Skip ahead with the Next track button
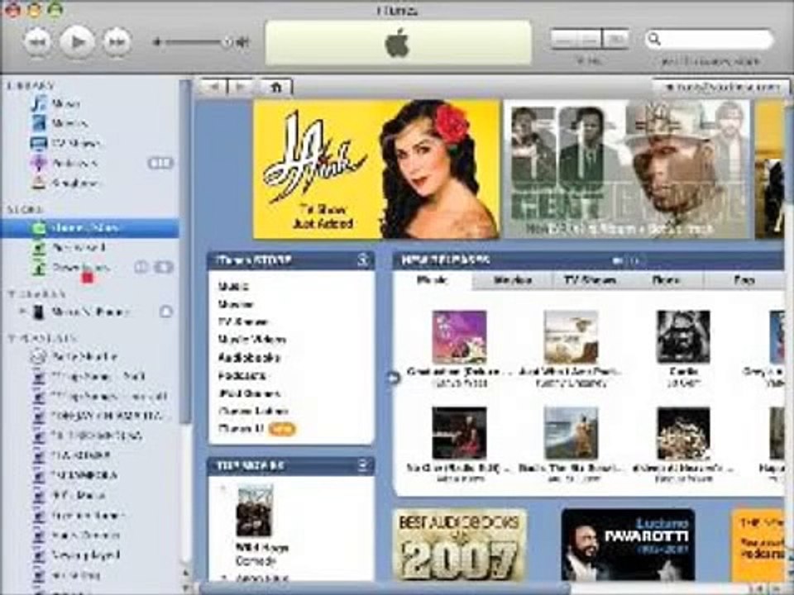The height and width of the screenshot is (595, 794). (117, 42)
